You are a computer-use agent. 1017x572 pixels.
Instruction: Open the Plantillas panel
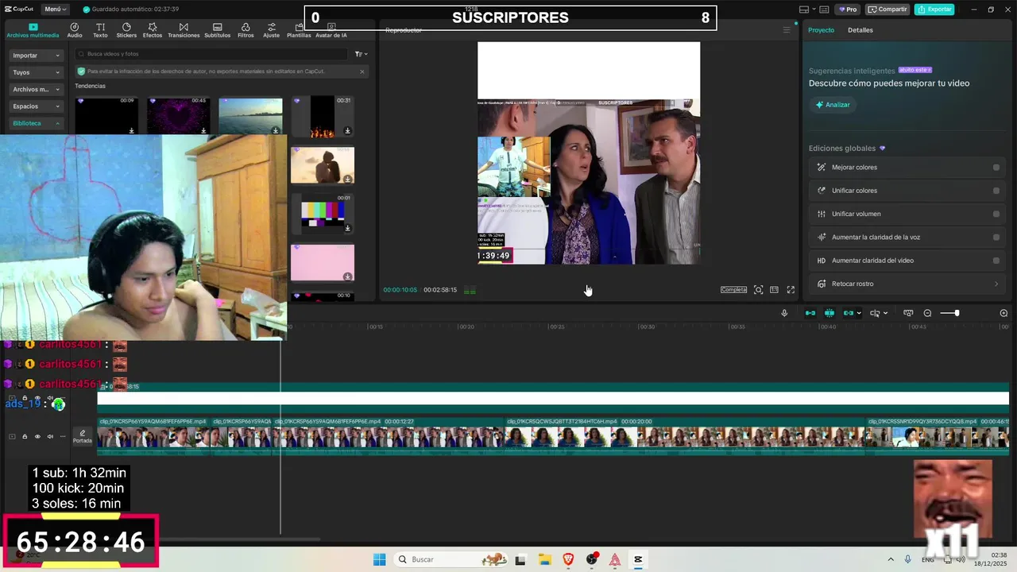(299, 30)
